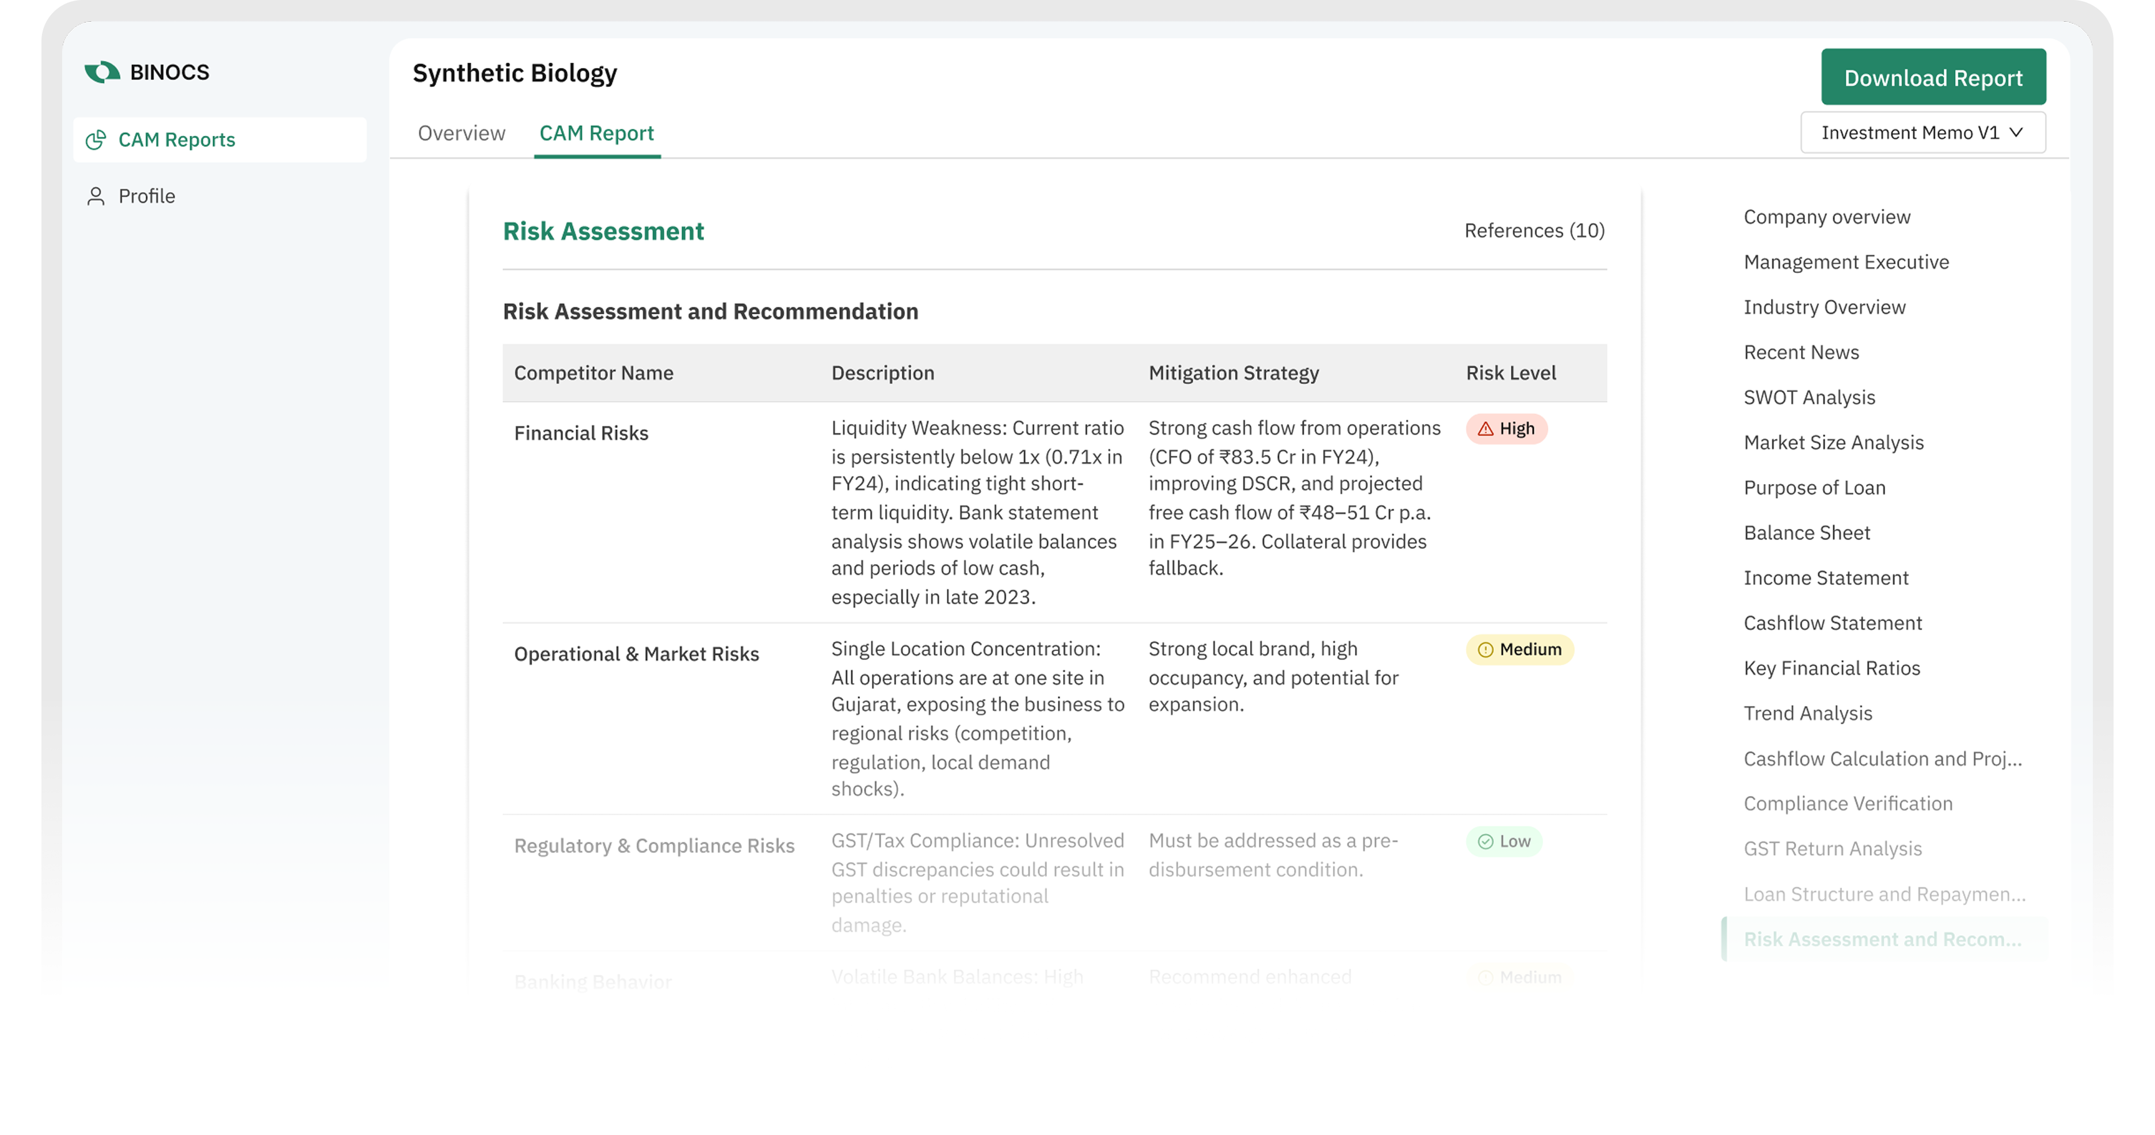
Task: Click the Synthetic Biology page title
Action: click(515, 74)
